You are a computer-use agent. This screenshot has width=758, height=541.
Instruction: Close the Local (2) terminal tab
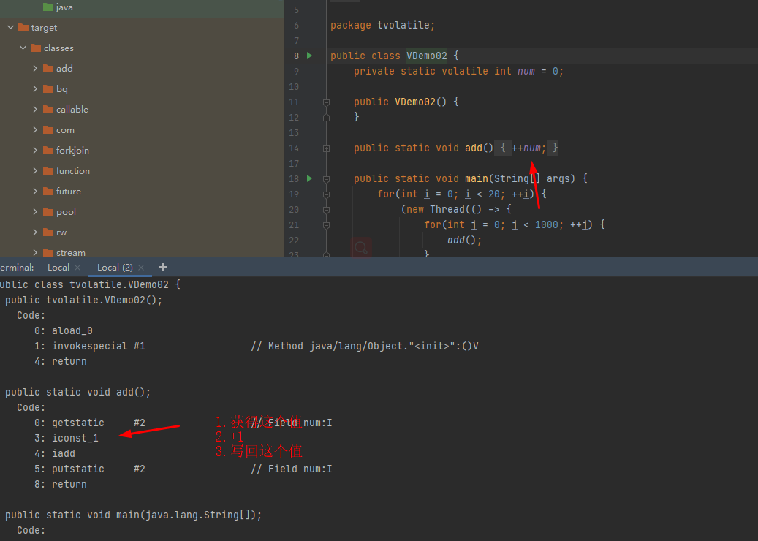141,268
